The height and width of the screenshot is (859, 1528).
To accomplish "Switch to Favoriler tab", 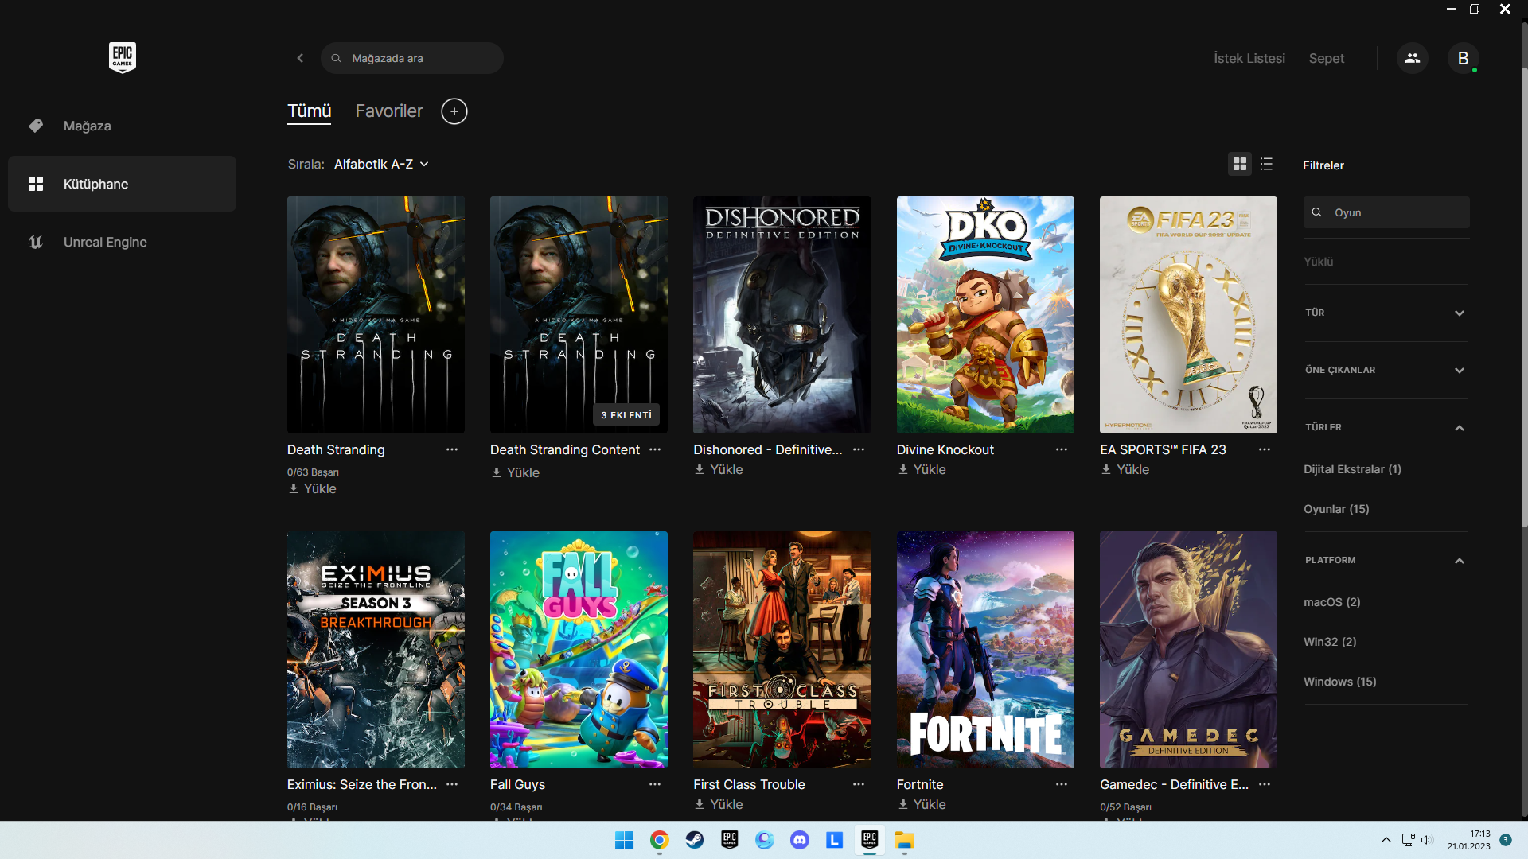I will click(x=389, y=111).
